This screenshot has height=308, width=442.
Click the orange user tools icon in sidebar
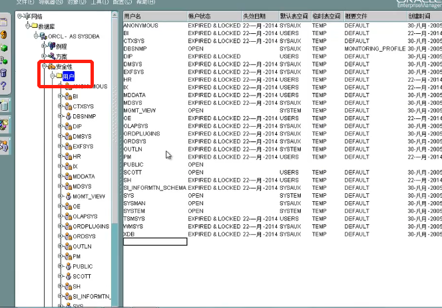(4, 146)
